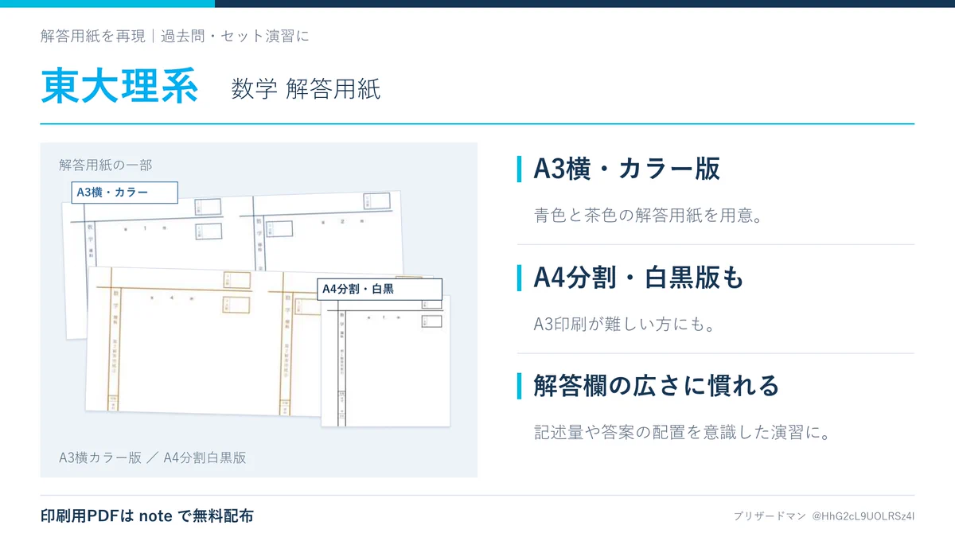Select the "A3横・カラー" label box
This screenshot has height=537, width=955.
125,192
